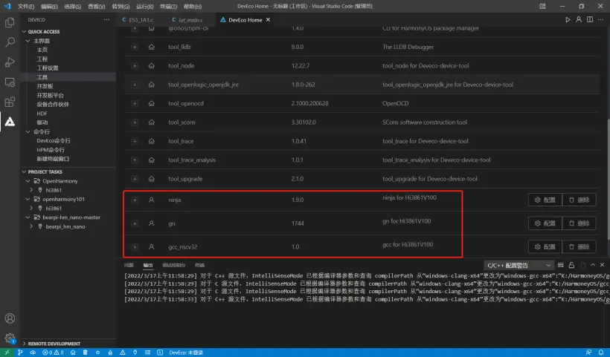The image size is (610, 357).
Task: Open the Search view in activity bar
Action: pos(10,42)
